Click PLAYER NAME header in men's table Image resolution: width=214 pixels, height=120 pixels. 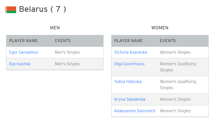(23, 41)
